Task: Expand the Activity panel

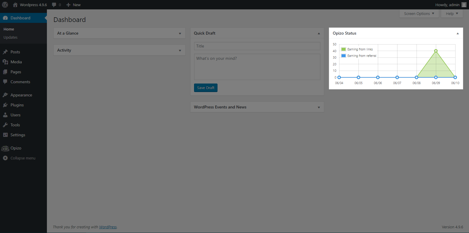Action: pyautogui.click(x=180, y=50)
